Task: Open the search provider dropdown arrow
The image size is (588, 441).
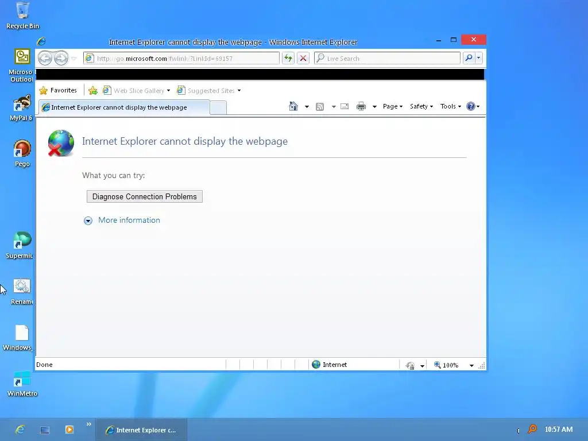Action: click(x=478, y=58)
